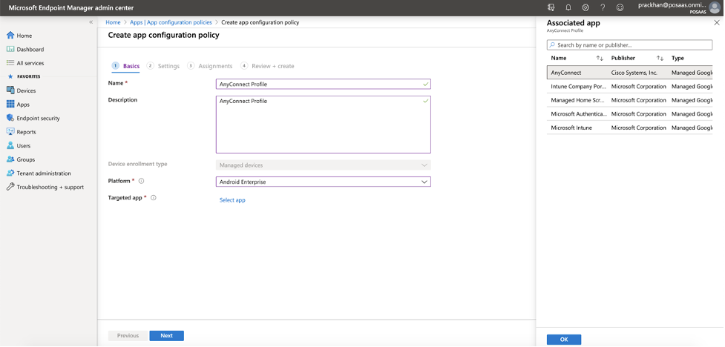Select the AnyConnect app row

click(630, 73)
